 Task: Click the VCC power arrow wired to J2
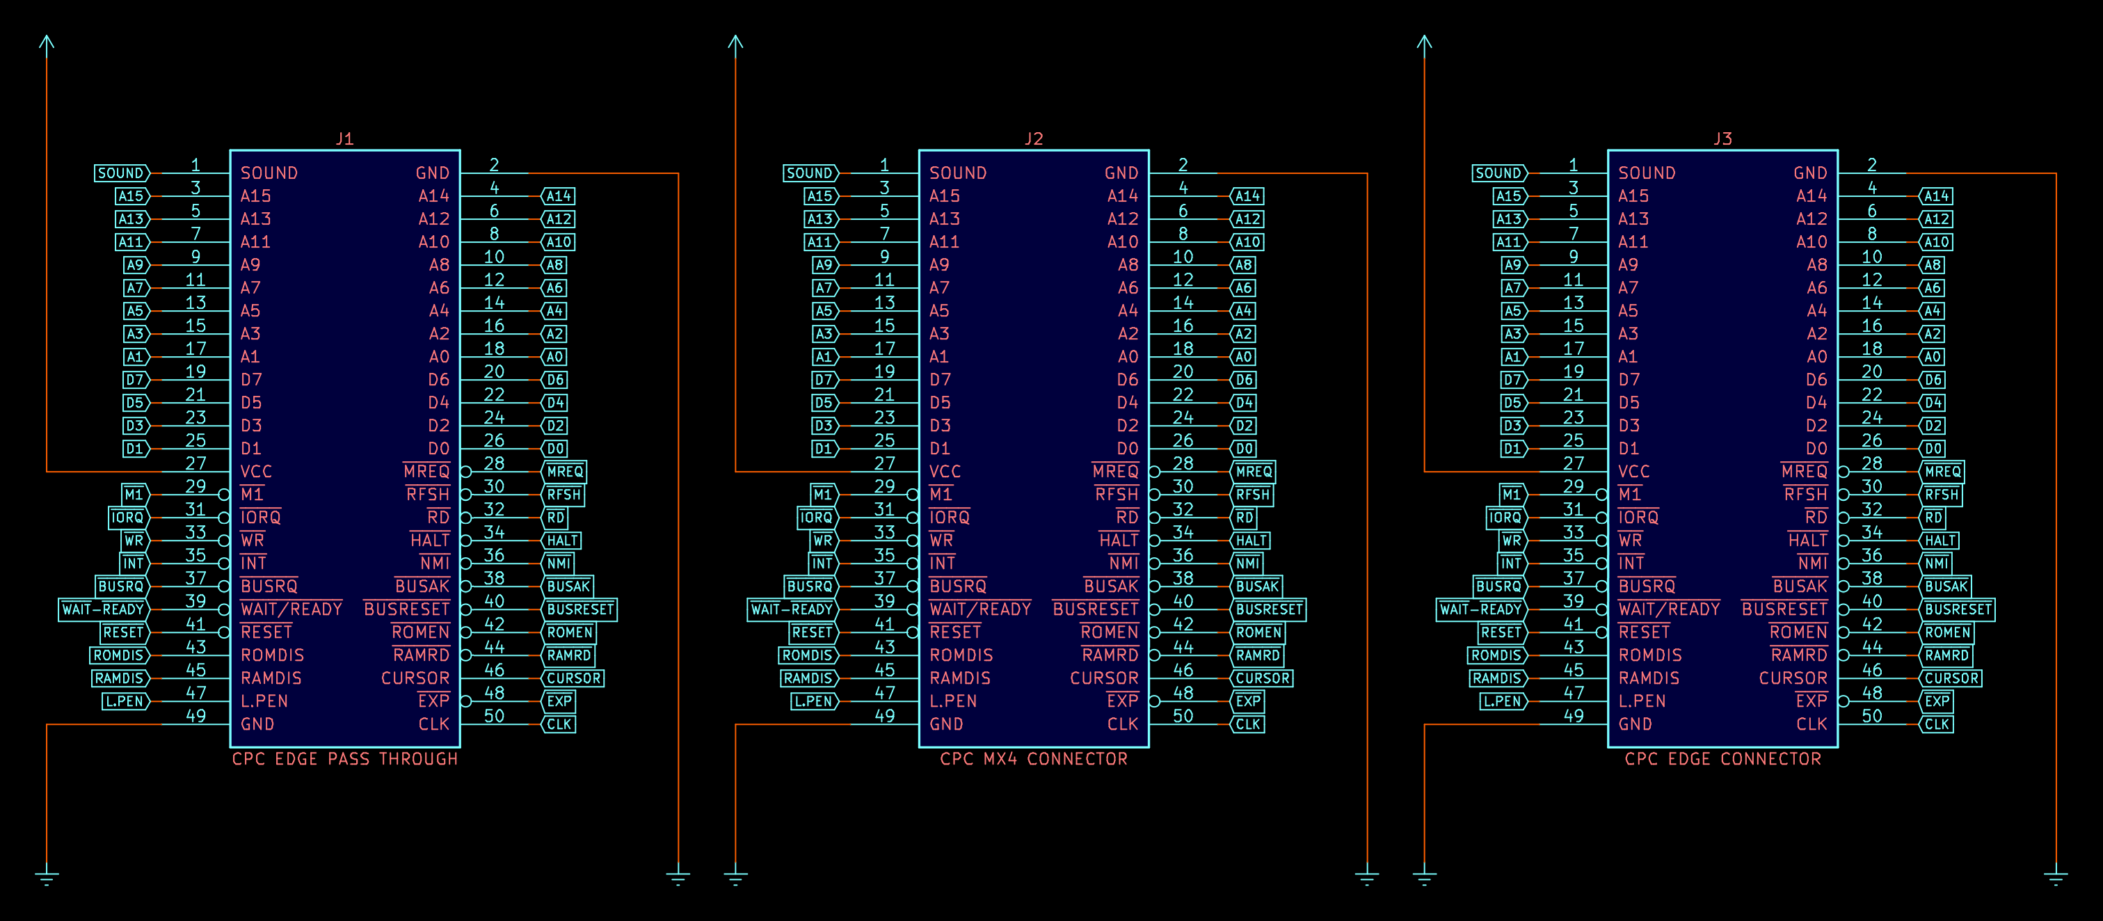tap(735, 44)
